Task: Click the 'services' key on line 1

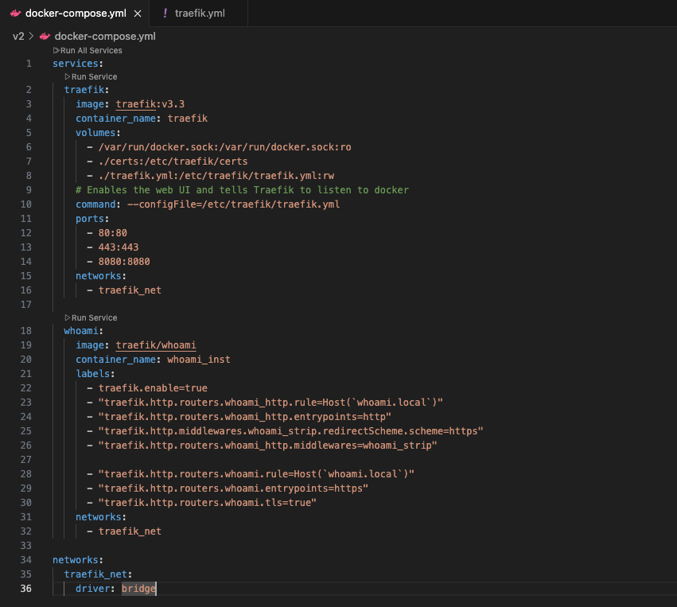Action: [x=76, y=64]
